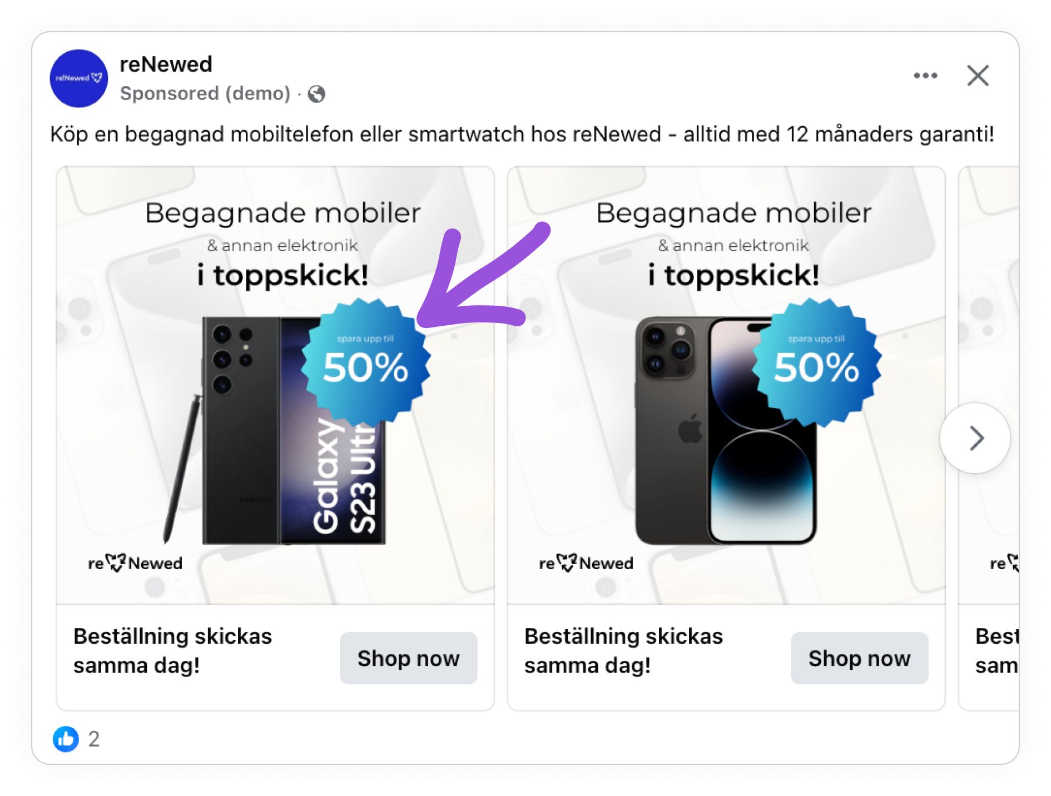The height and width of the screenshot is (796, 1051).
Task: Click the 50% discount badge on iPhone card
Action: (816, 362)
